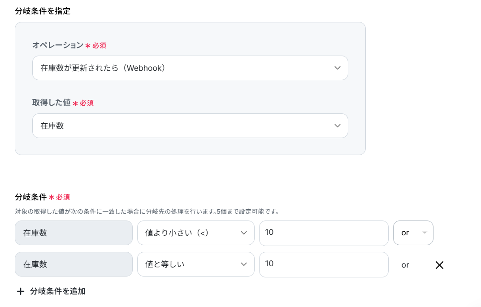481x307 pixels.
Task: Click the 在庫数 field in the second condition row
Action: [74, 264]
